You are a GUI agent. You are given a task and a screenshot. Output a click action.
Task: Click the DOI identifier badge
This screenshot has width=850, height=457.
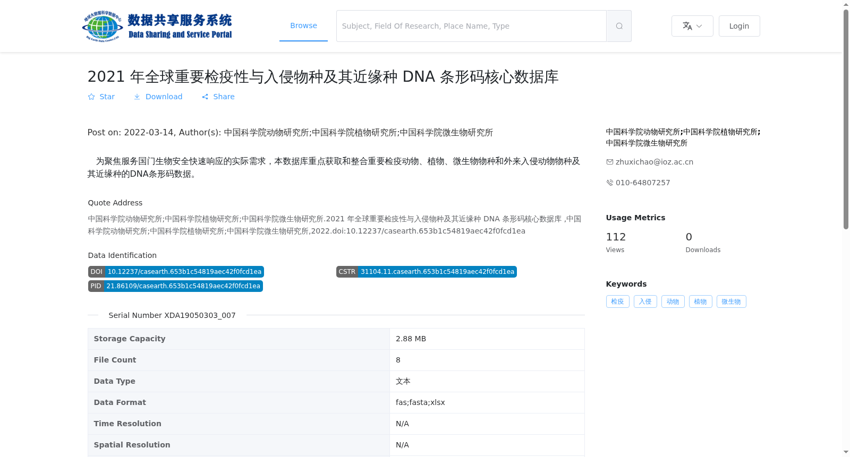[176, 272]
